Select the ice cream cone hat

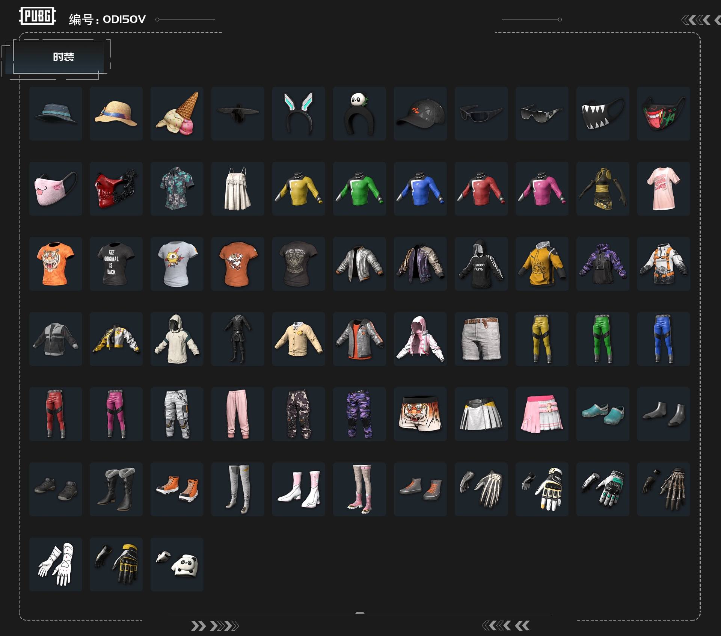177,113
